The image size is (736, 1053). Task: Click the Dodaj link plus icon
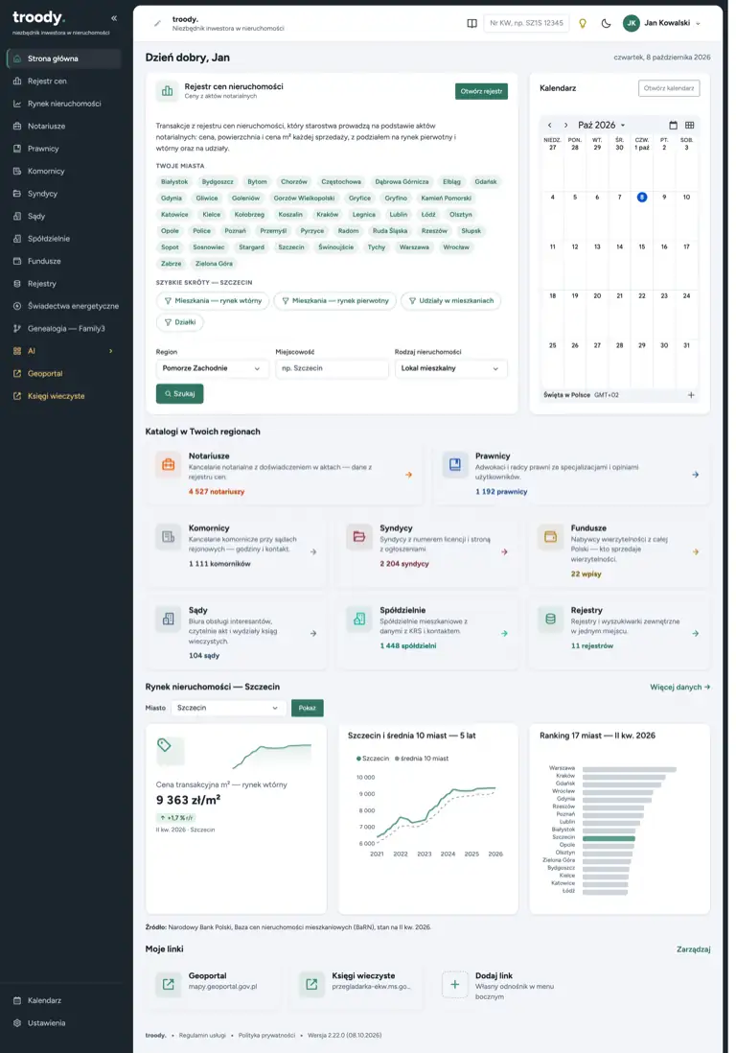(454, 985)
